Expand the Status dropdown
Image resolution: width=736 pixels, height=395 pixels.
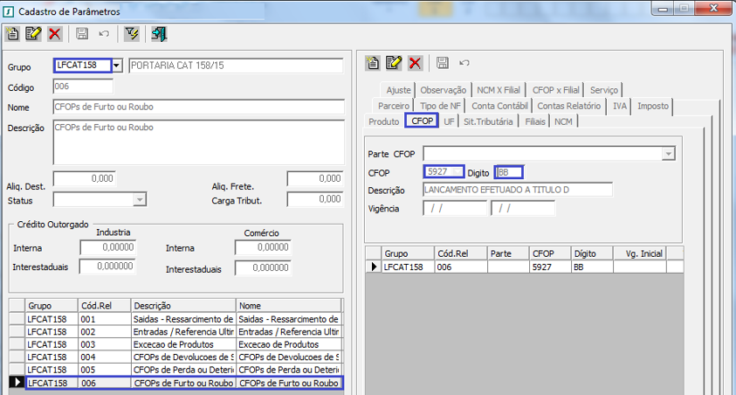tap(139, 199)
